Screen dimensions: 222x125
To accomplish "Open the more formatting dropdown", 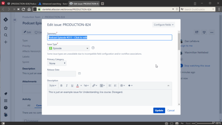I will (x=86, y=85).
